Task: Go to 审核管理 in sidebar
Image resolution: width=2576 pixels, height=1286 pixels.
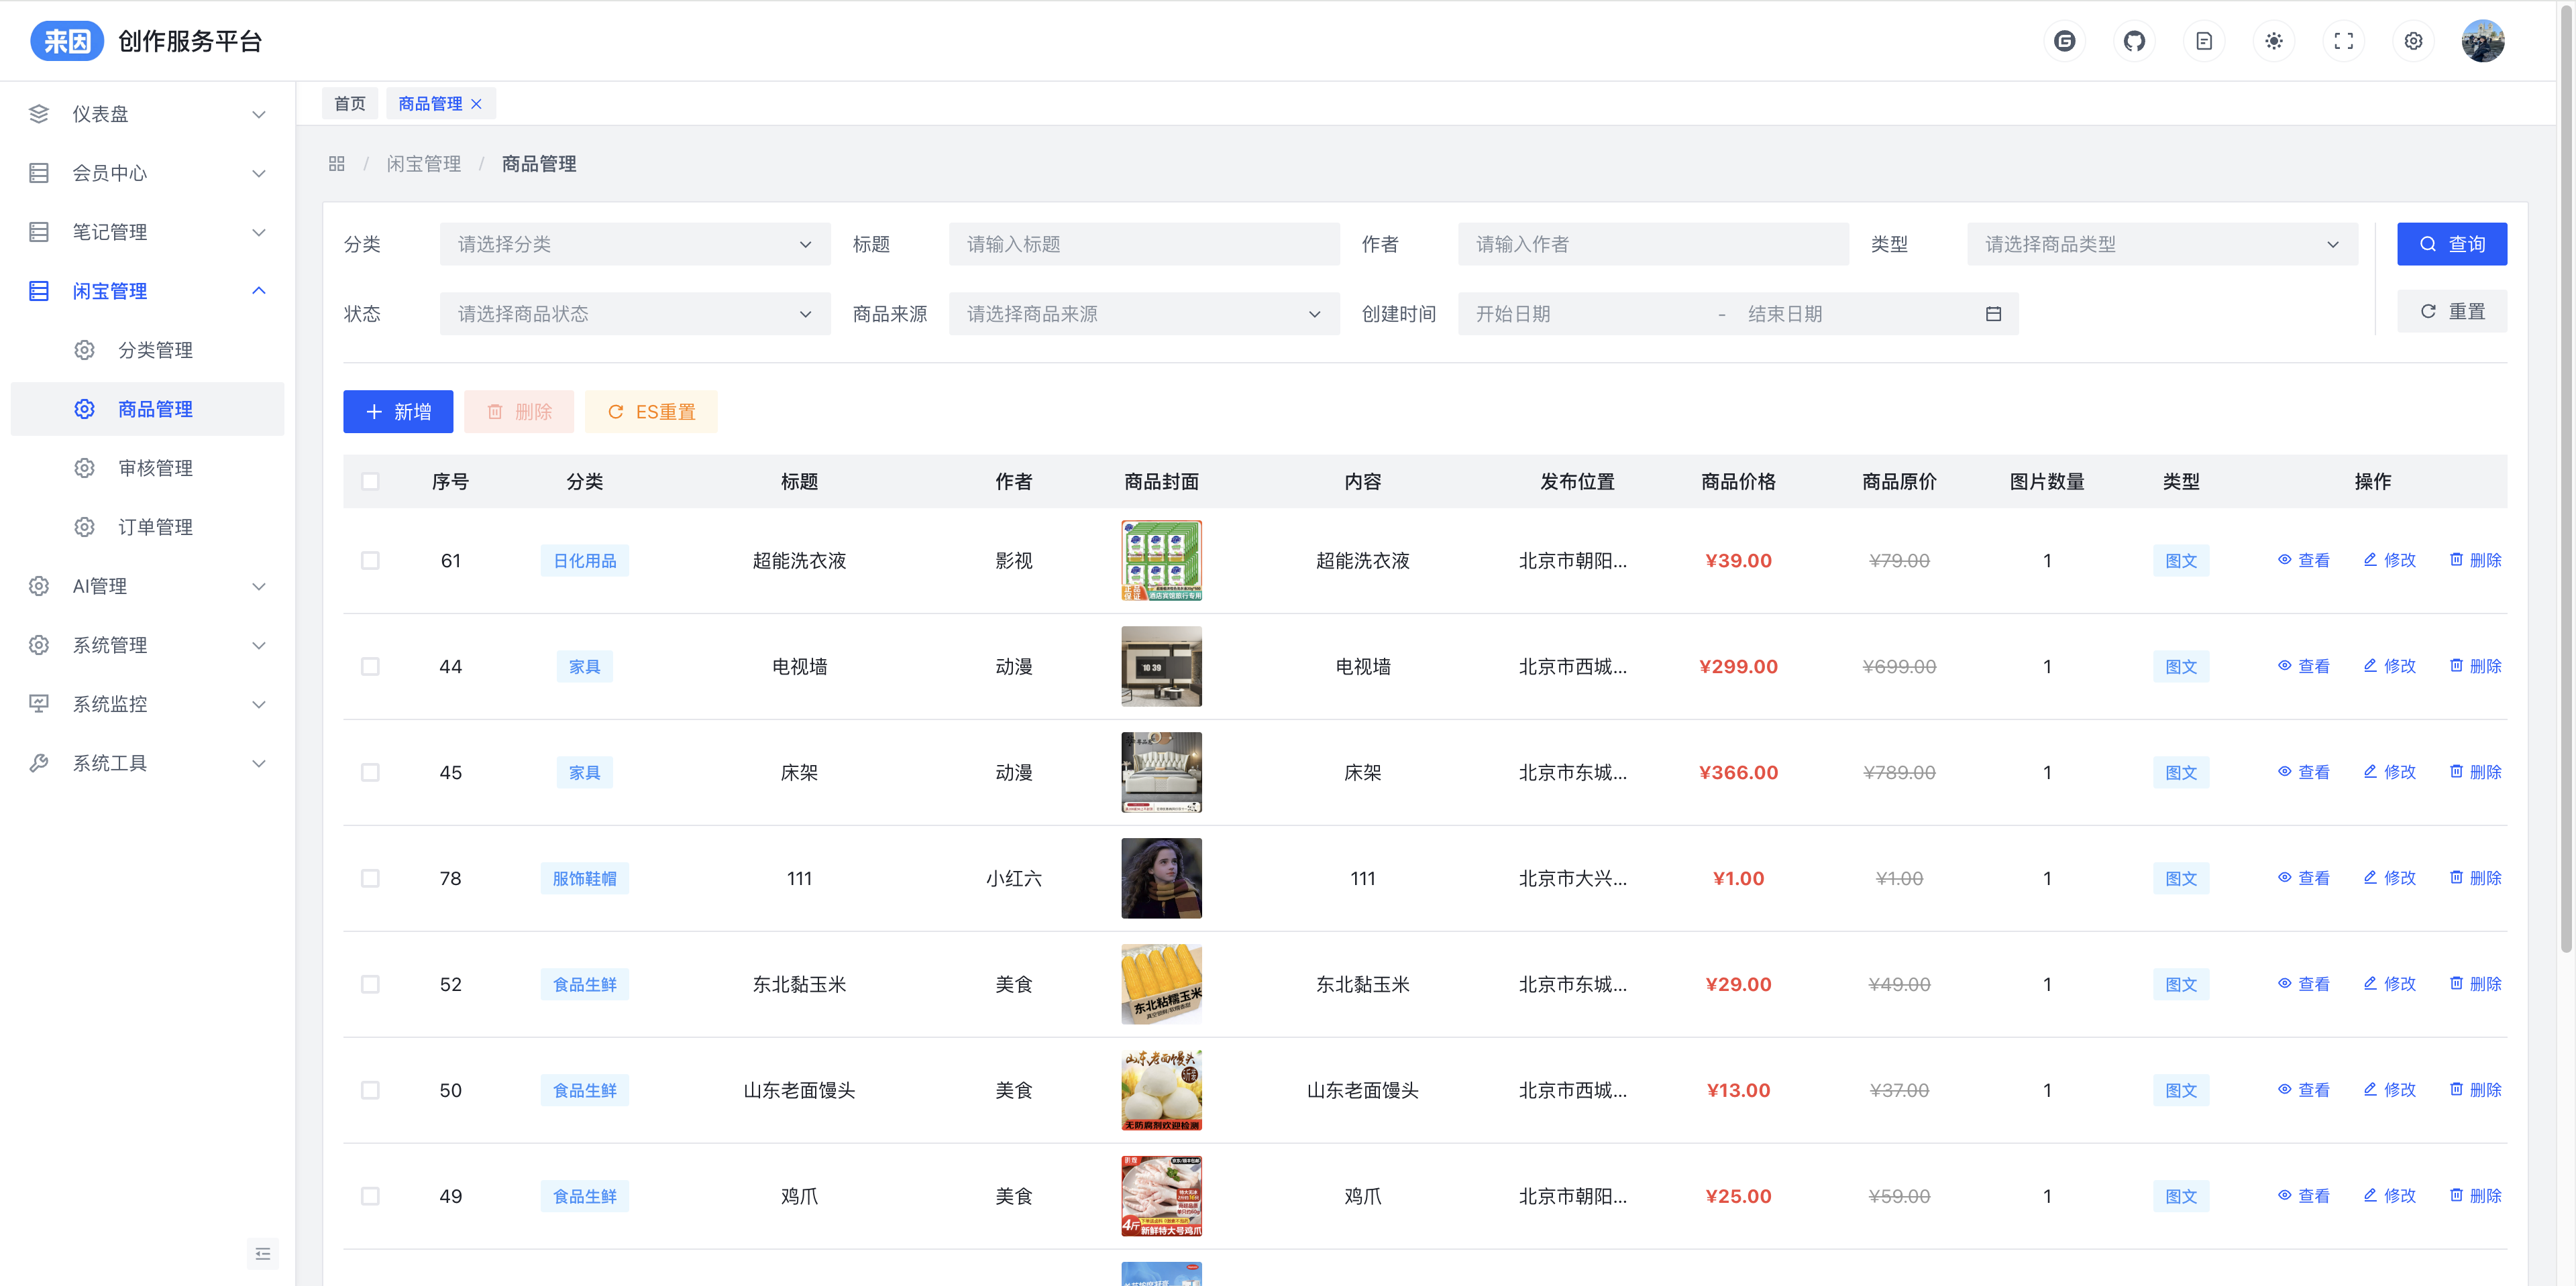Action: pyautogui.click(x=155, y=467)
